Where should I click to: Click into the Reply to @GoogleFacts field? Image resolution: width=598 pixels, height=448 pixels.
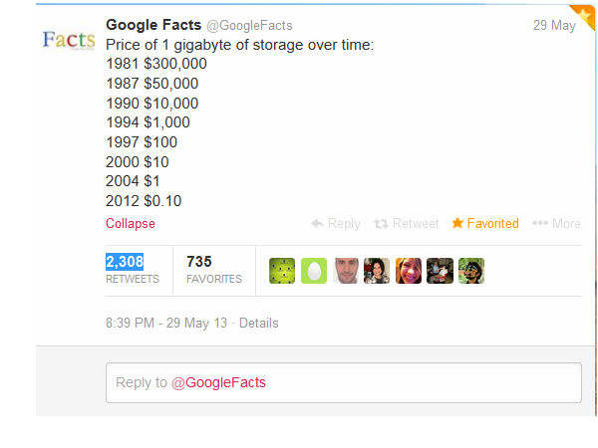[x=343, y=382]
